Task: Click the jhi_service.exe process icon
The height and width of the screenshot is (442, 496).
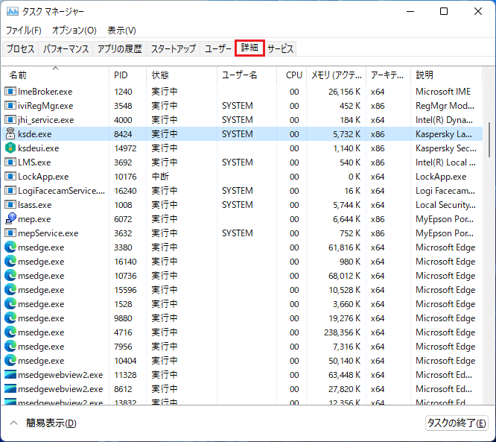Action: tap(10, 120)
